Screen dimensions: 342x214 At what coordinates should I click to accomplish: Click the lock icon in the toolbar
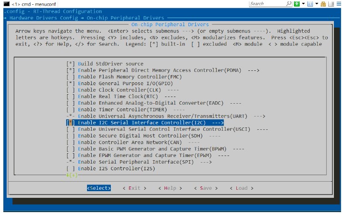pyautogui.click(x=323, y=4)
